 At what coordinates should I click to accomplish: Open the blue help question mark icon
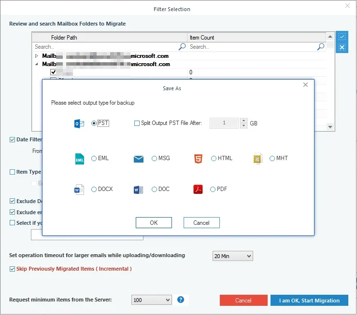(x=181, y=300)
